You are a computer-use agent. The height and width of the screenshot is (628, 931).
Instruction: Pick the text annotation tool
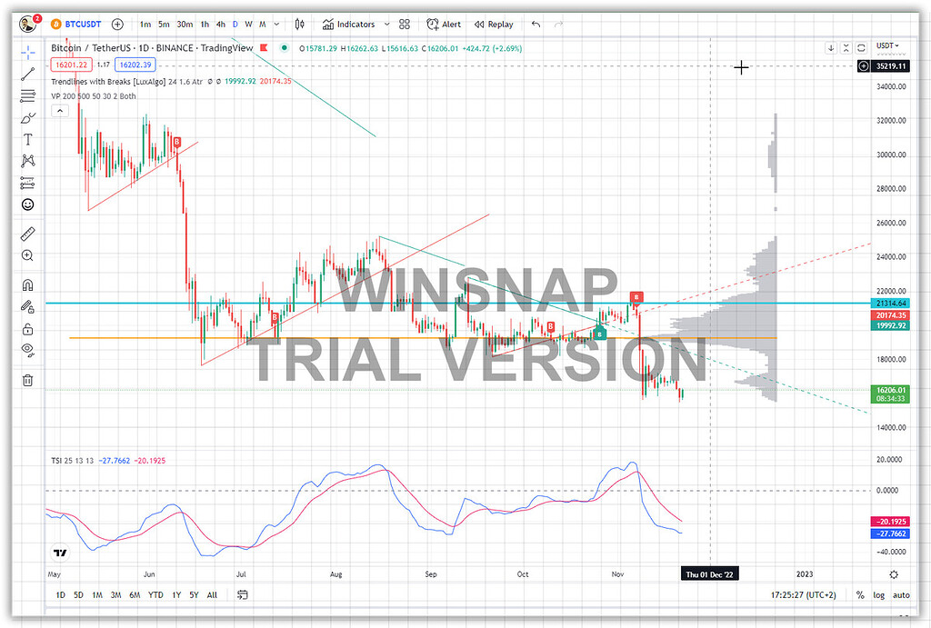click(x=28, y=139)
